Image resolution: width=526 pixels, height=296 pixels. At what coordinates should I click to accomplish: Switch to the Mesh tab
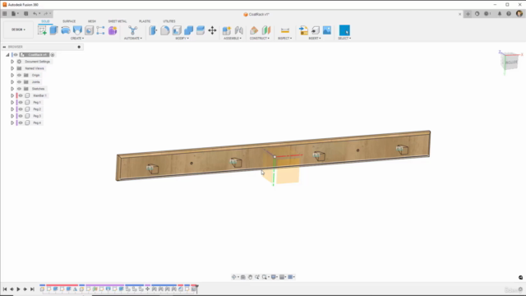click(92, 21)
